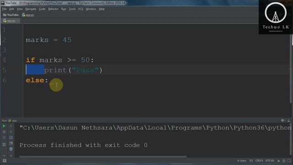Click line number 2 in the gutter
The height and width of the screenshot is (165, 293).
pos(4,40)
